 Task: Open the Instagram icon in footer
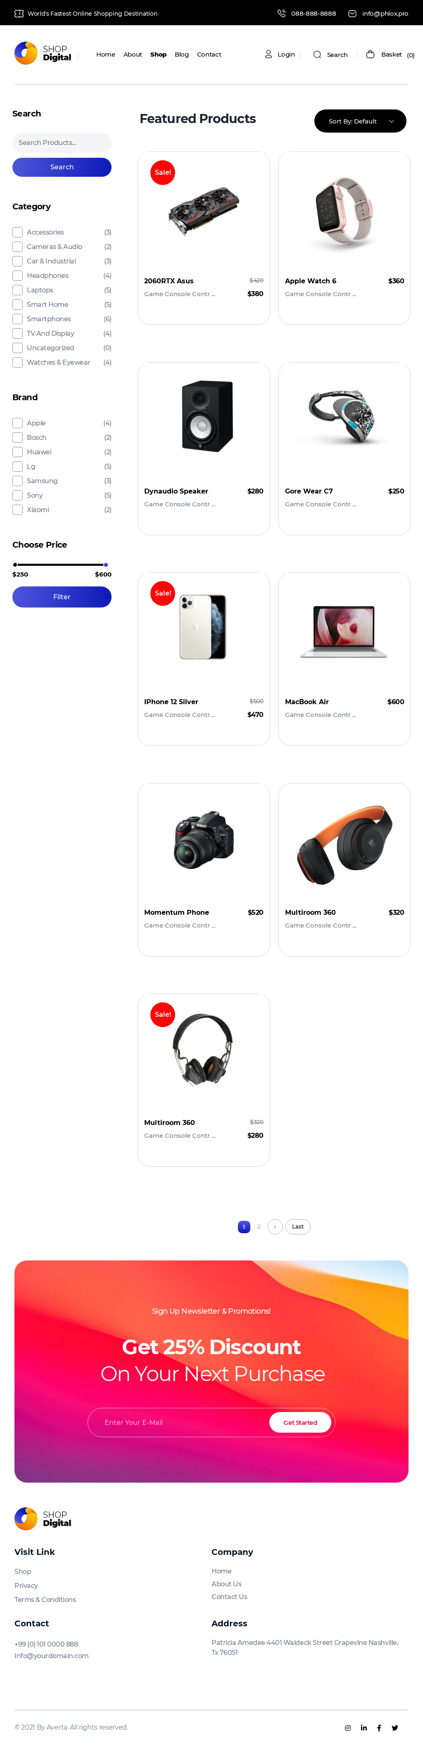[x=348, y=1727]
